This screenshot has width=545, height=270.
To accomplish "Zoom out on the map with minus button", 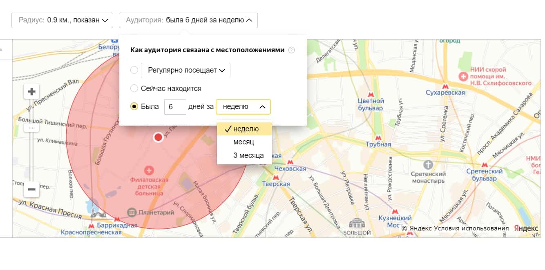I will (x=31, y=189).
